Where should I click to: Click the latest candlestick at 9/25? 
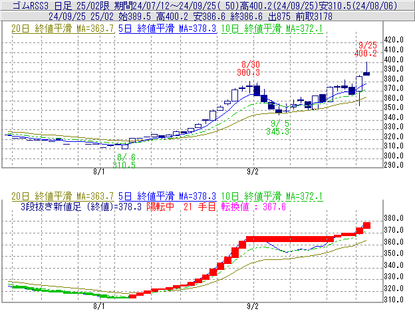coord(366,74)
